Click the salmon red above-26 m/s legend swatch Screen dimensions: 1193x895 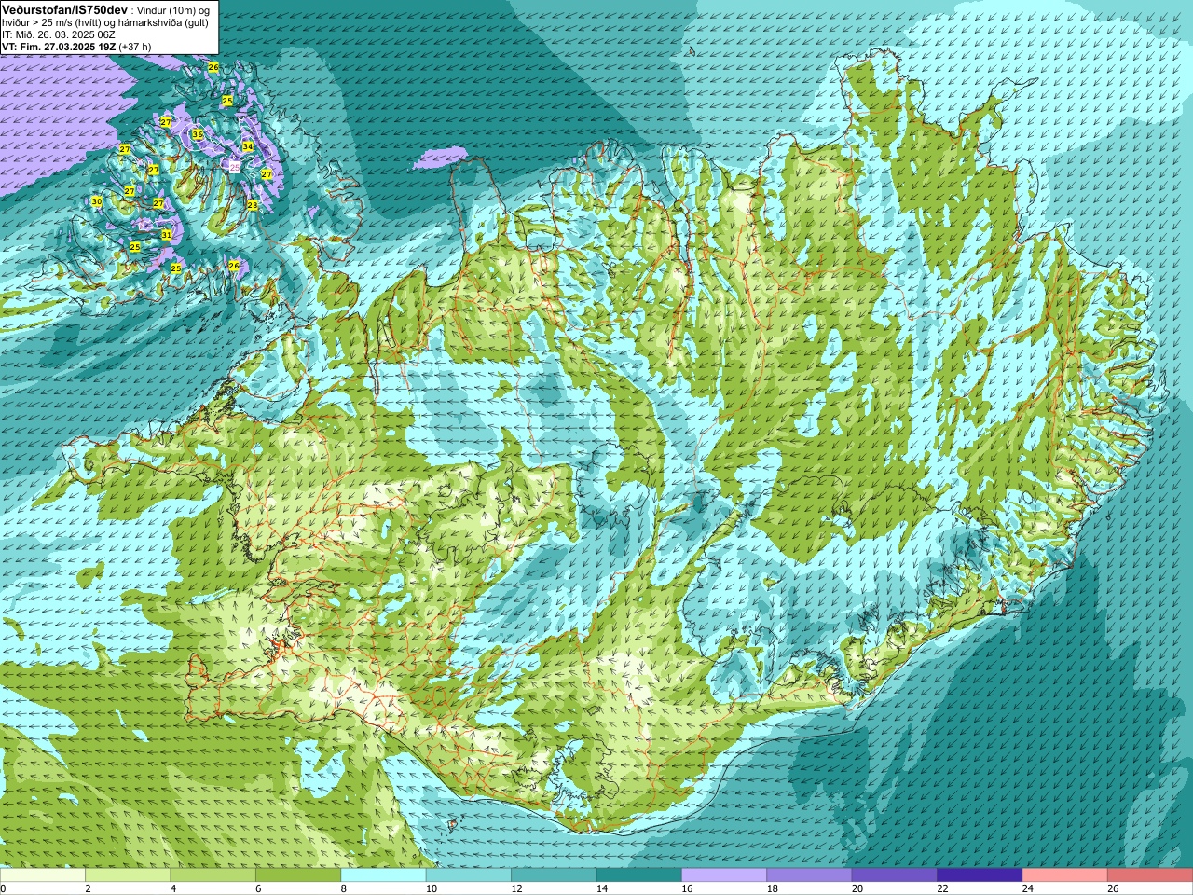coord(1149,874)
